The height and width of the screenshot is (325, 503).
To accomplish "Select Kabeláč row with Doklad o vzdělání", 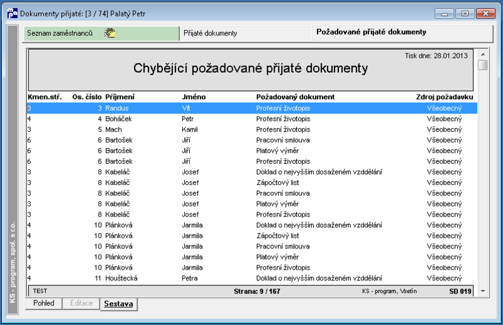I will (252, 172).
